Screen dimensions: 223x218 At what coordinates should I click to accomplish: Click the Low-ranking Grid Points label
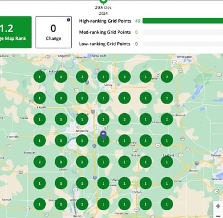(x=105, y=43)
